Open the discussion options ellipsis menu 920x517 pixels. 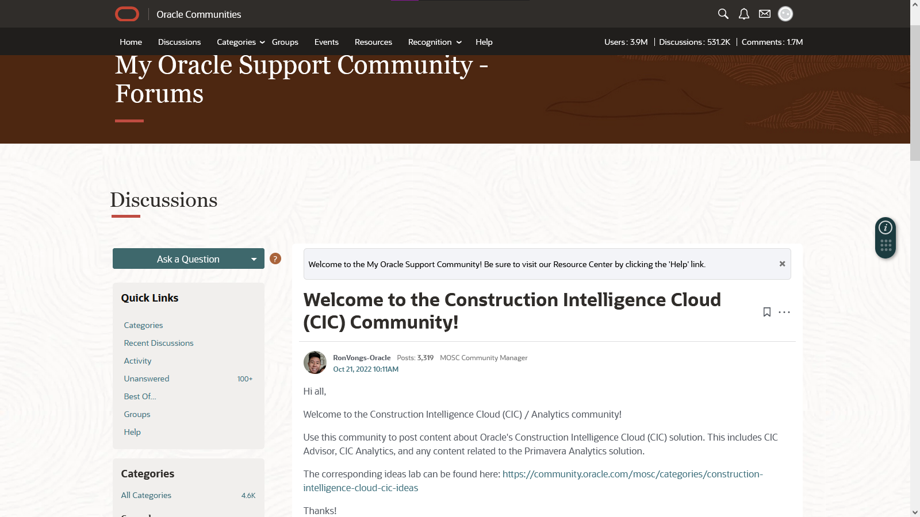pyautogui.click(x=784, y=312)
